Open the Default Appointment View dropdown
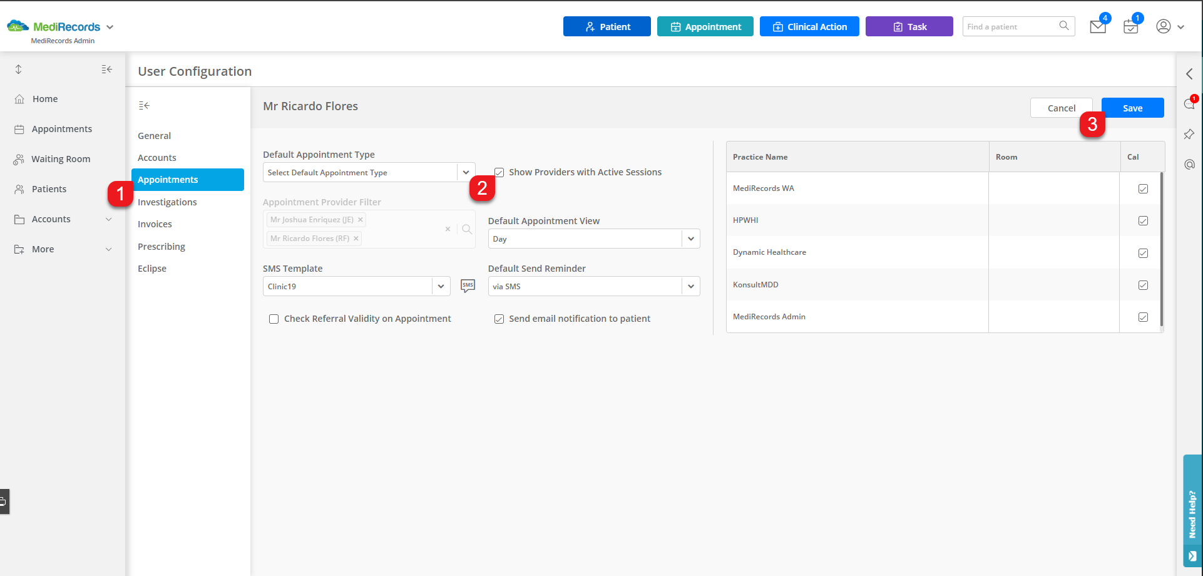The image size is (1203, 576). pyautogui.click(x=690, y=238)
